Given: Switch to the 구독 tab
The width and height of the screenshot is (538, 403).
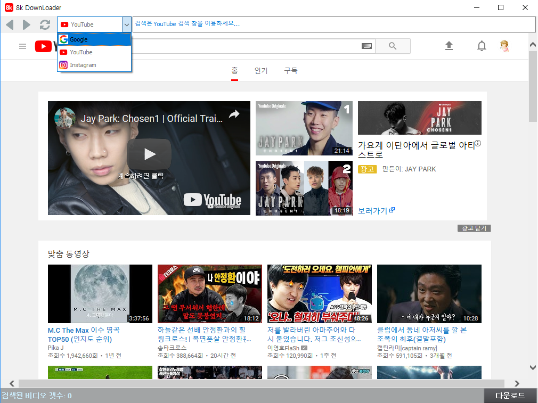Looking at the screenshot, I should coord(291,71).
